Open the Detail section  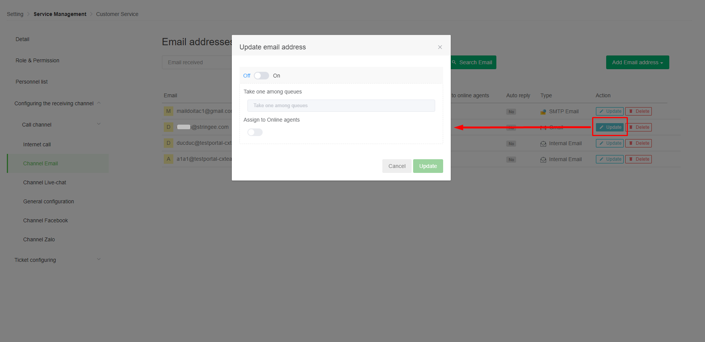22,39
